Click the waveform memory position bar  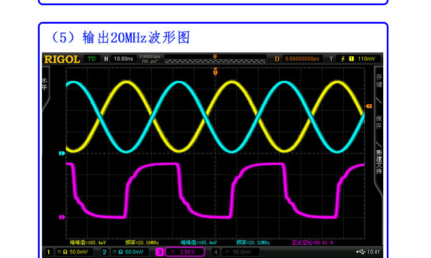pyautogui.click(x=215, y=59)
